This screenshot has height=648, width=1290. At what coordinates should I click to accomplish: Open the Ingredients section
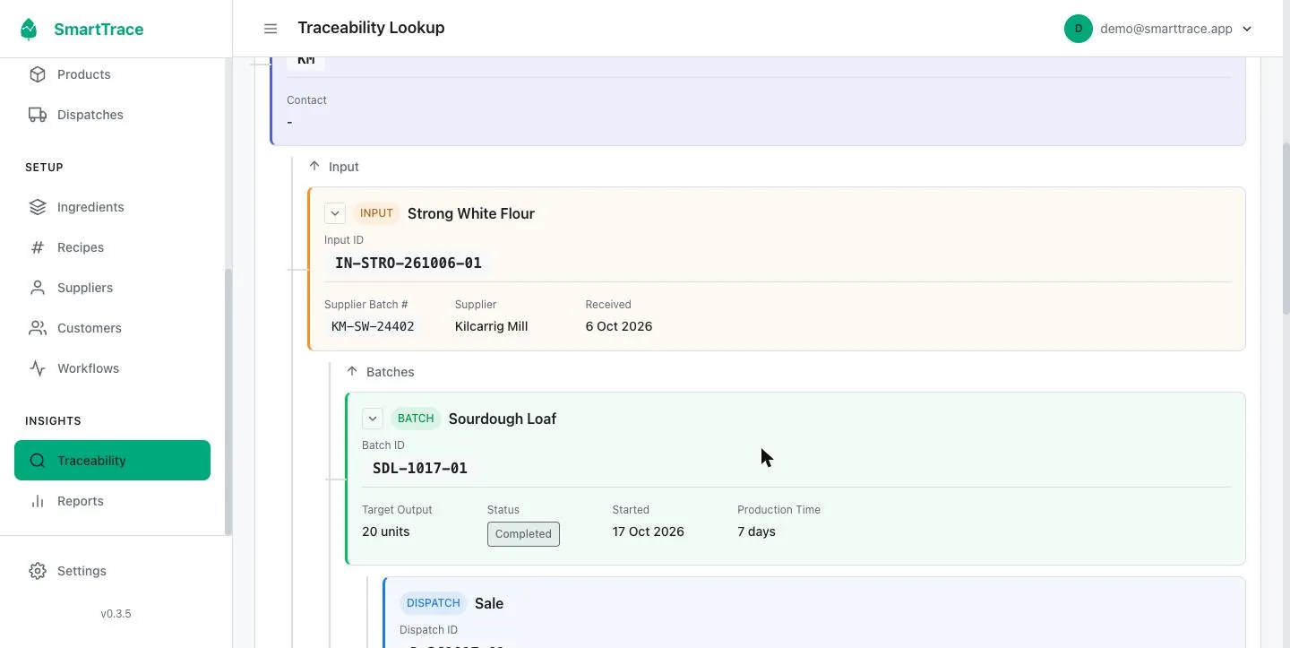[x=113, y=207]
